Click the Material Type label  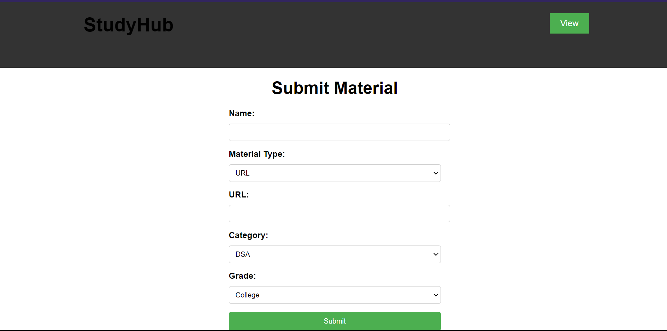tap(257, 154)
